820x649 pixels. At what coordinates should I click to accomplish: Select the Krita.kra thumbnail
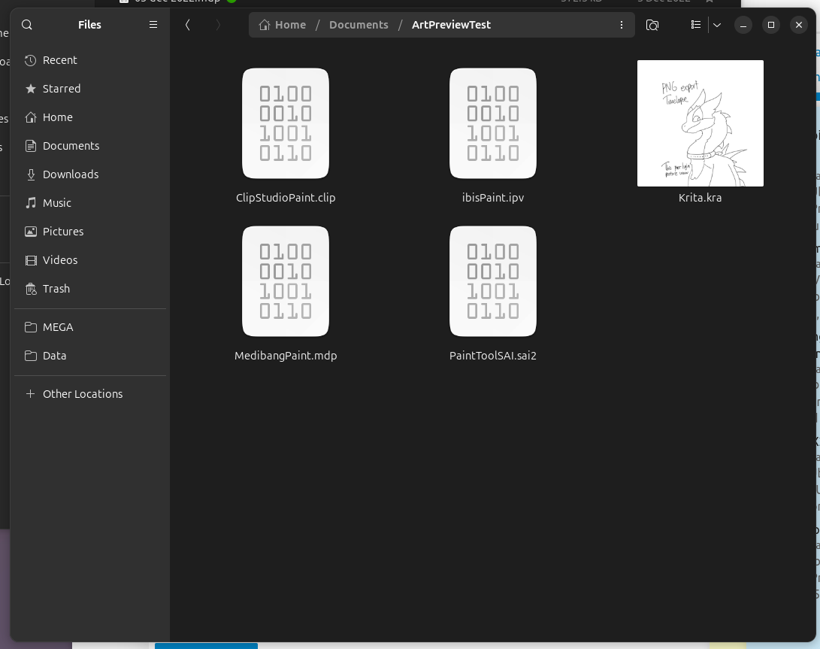click(x=700, y=123)
